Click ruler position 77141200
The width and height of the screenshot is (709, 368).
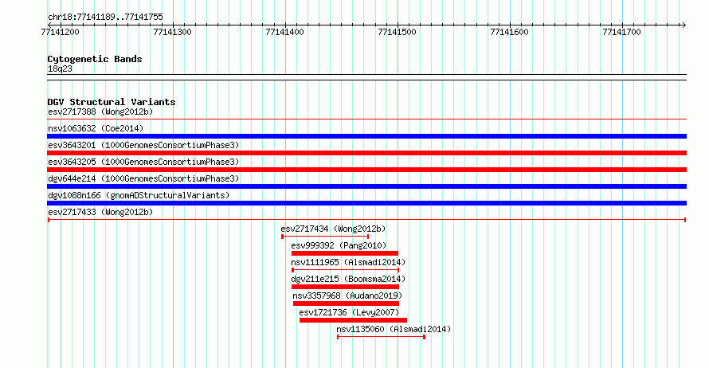pos(60,32)
